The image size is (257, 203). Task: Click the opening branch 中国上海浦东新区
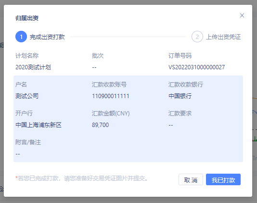coord(39,125)
